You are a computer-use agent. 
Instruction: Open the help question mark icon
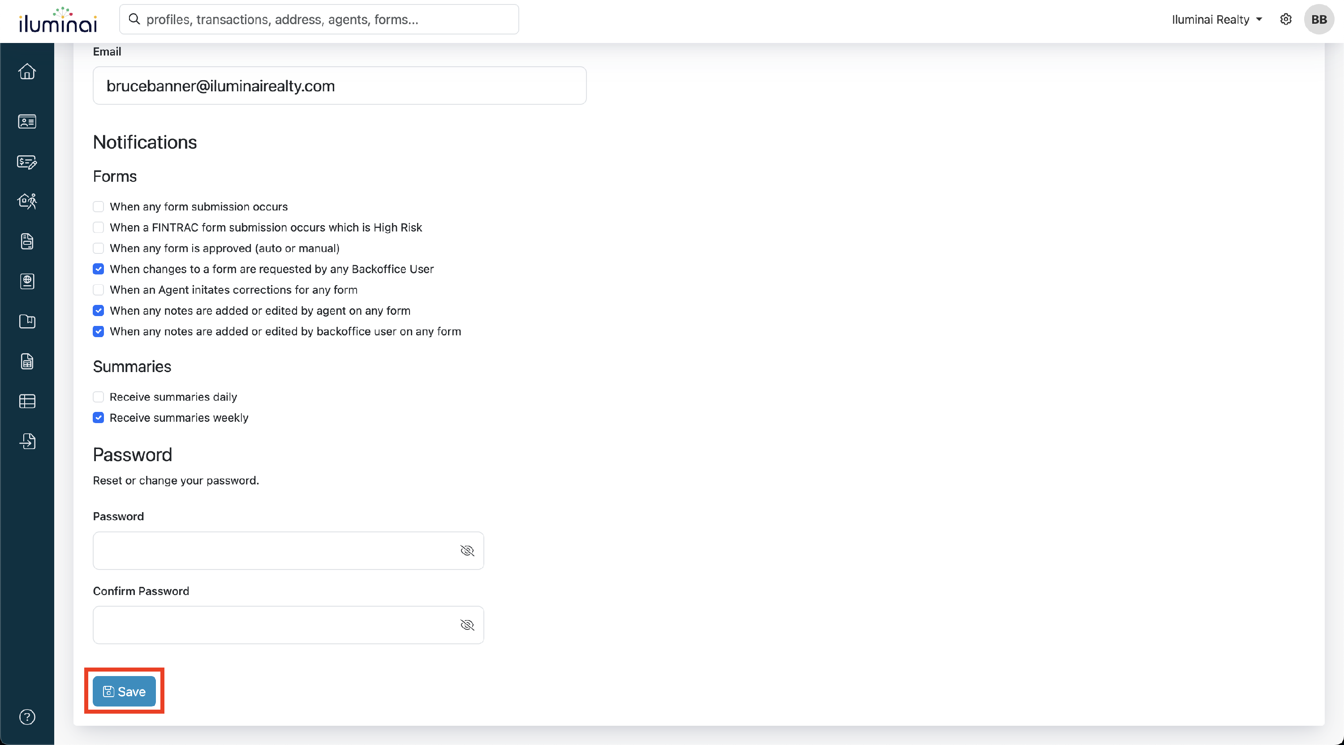[27, 717]
